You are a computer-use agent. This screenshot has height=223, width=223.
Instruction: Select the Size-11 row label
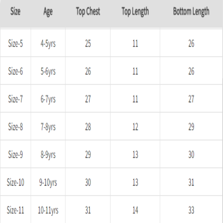(16, 210)
